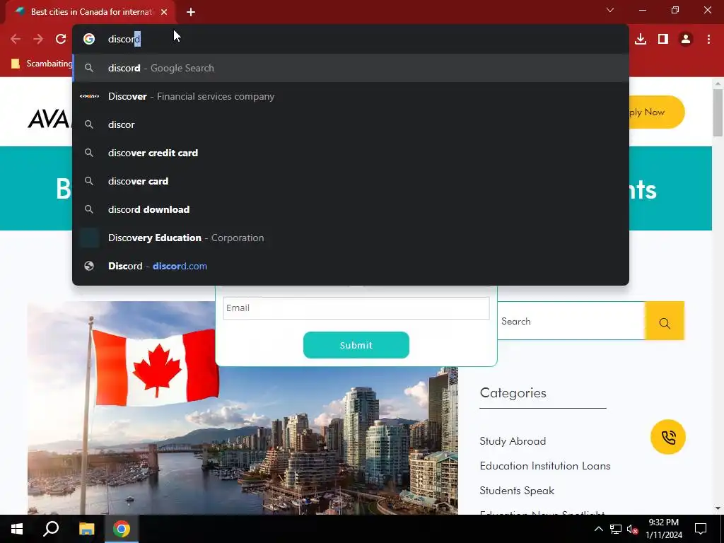
Task: Open Chrome downloads icon
Action: pos(641,40)
